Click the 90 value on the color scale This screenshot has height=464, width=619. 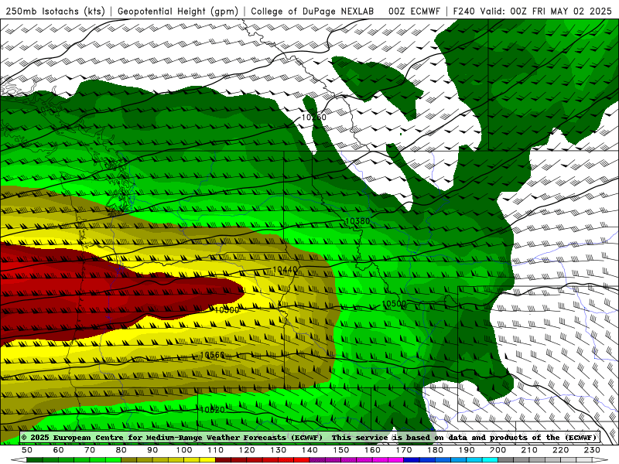tap(152, 450)
